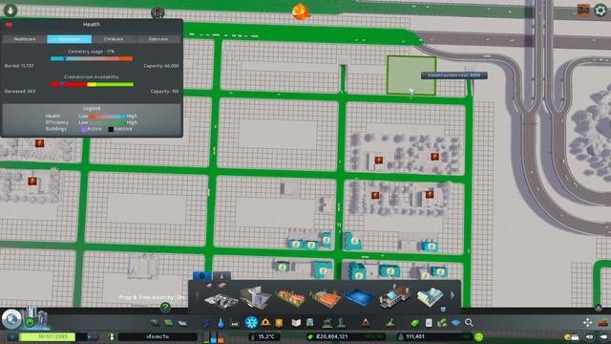This screenshot has width=611, height=344.
Task: Click the Cemetery usage bar
Action: (92, 58)
